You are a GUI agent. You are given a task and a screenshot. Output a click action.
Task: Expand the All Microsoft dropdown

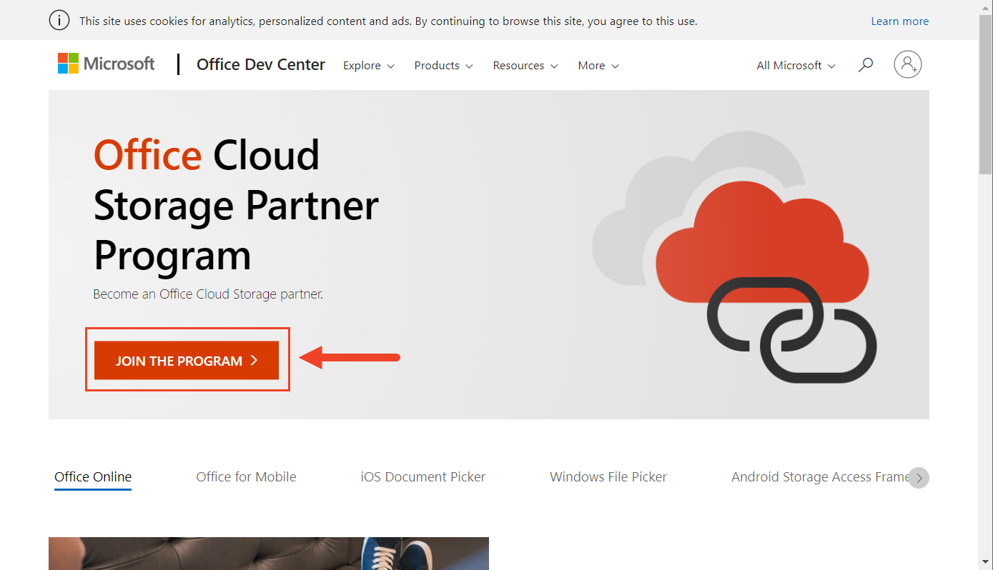tap(795, 65)
